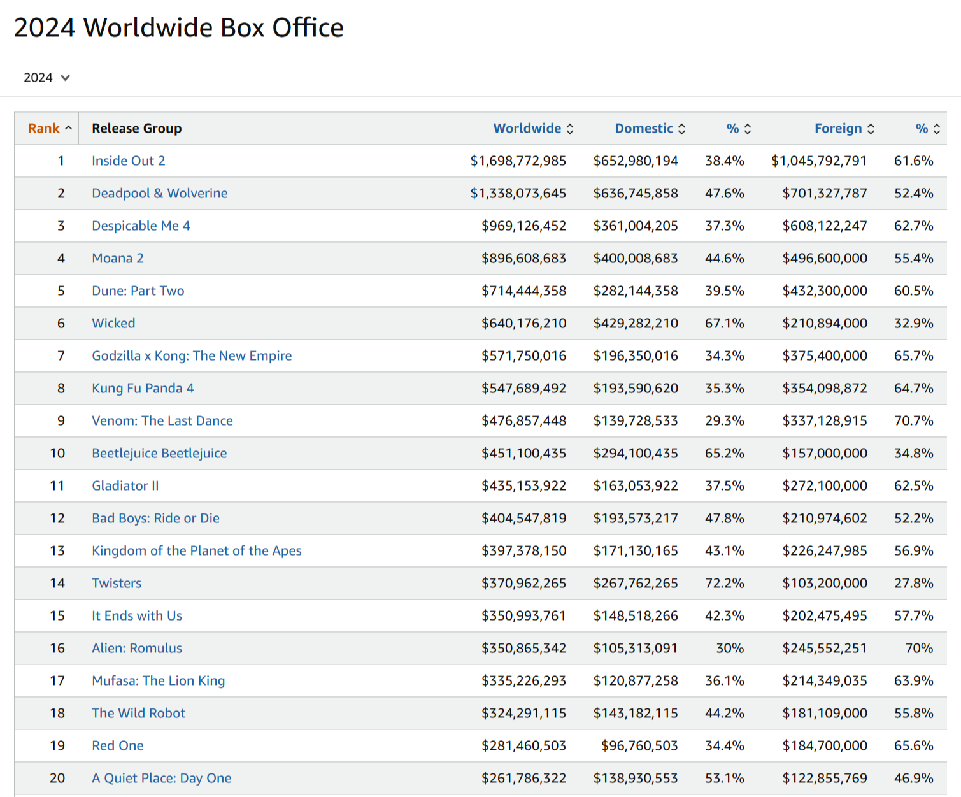Sort by Foreign percent column
Image resolution: width=961 pixels, height=797 pixels.
coord(928,128)
